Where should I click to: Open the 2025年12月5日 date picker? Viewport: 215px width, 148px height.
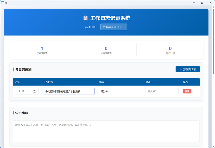(x=113, y=27)
